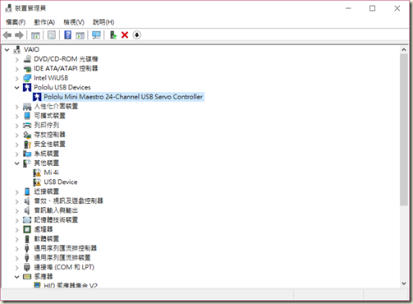
Task: Open the 說明(H) menu
Action: (x=103, y=22)
